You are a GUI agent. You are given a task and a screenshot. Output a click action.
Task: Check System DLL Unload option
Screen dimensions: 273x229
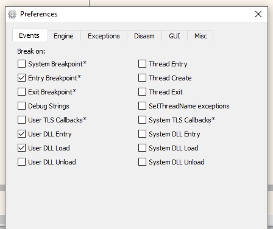142,162
